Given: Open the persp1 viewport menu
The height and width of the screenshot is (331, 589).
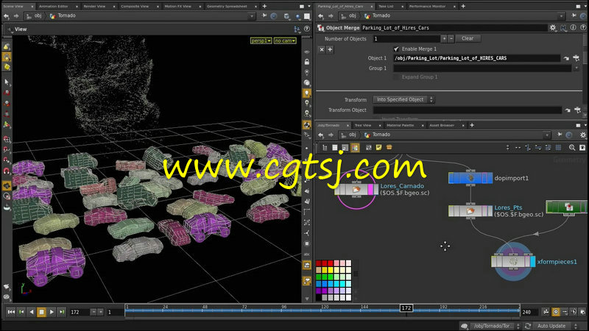Looking at the screenshot, I should pos(261,40).
